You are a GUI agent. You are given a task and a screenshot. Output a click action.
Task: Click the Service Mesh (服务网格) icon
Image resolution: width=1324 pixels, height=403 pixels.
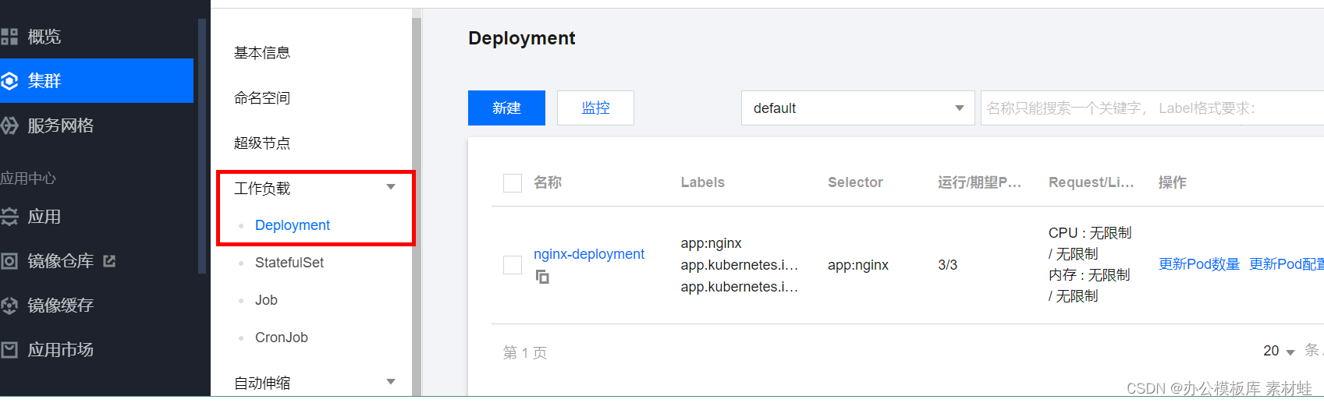(x=9, y=125)
